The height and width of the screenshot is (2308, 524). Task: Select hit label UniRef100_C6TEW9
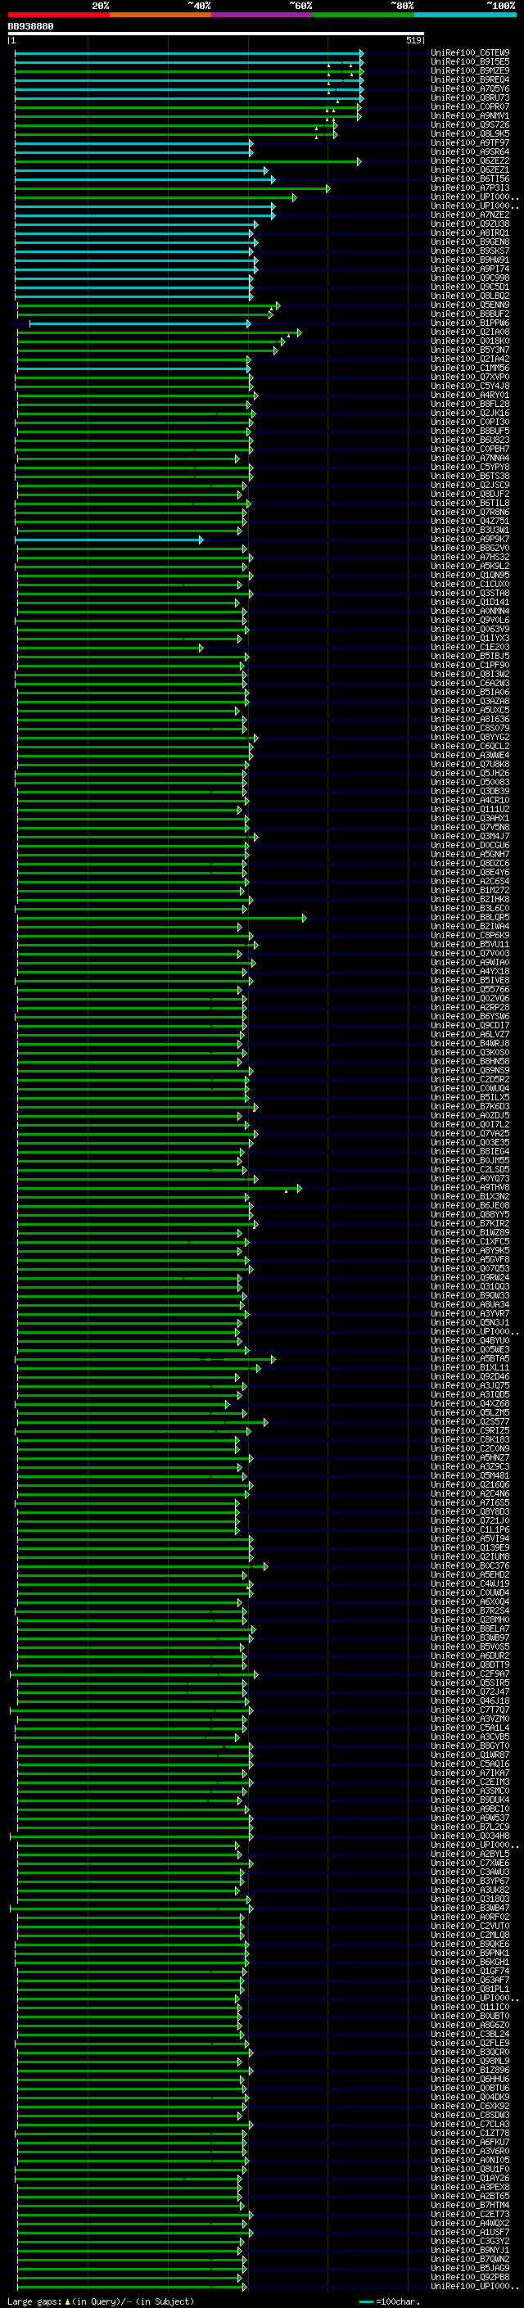coord(470,53)
